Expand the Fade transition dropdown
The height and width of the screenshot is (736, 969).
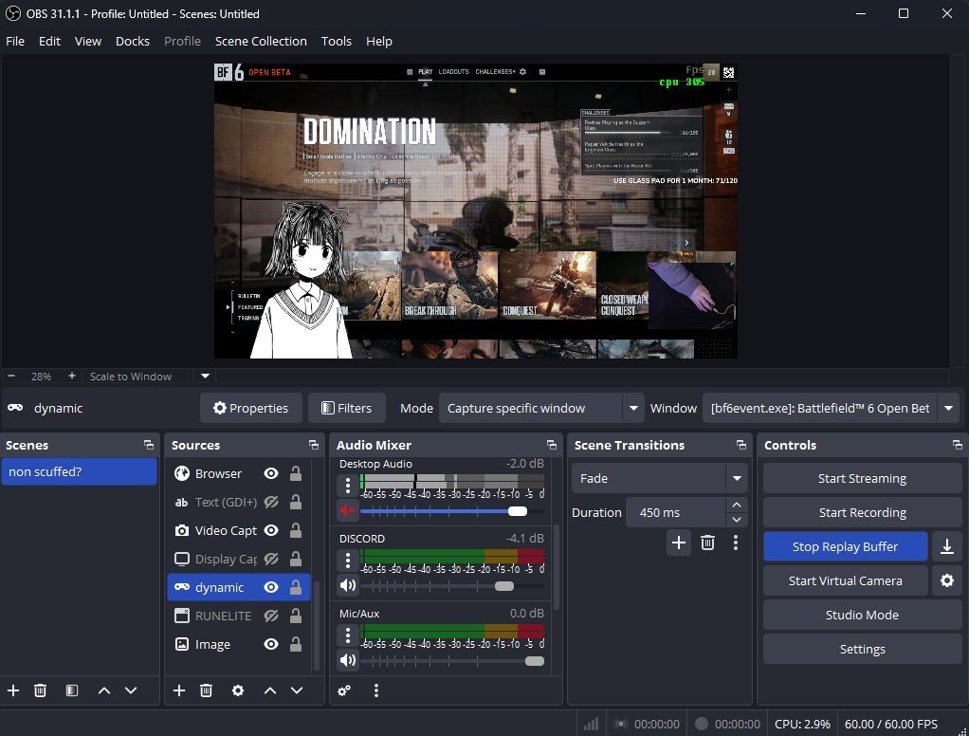click(x=736, y=478)
